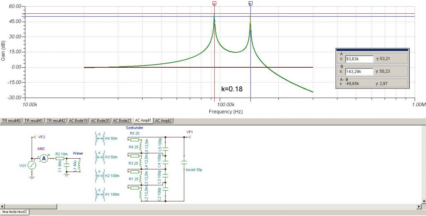
Task: Switch to the TR result40 tab
Action: coord(11,120)
